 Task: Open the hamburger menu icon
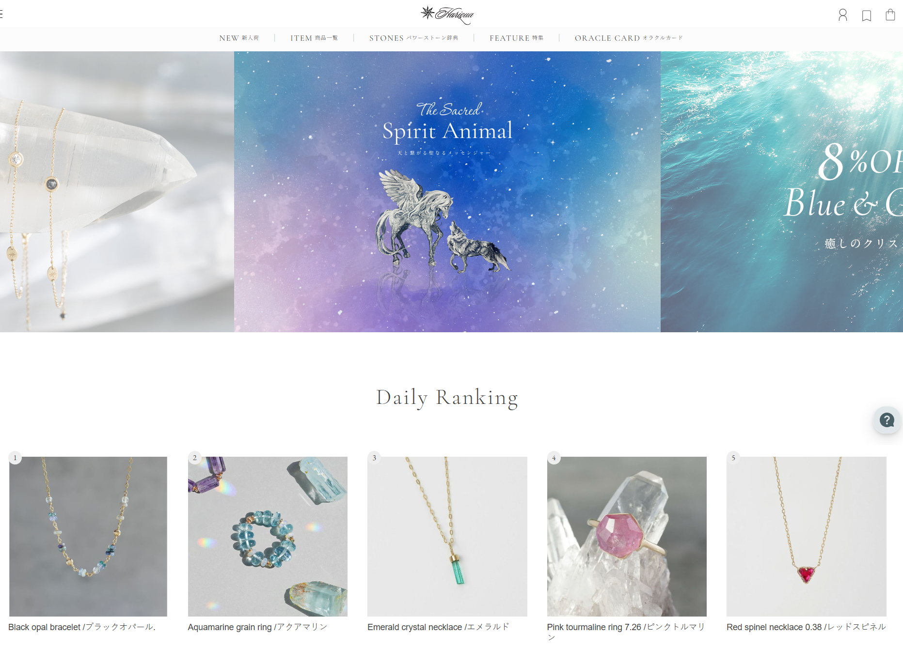coord(1,14)
